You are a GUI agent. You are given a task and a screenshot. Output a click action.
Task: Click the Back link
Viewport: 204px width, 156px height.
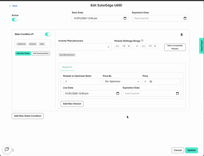click(x=15, y=6)
